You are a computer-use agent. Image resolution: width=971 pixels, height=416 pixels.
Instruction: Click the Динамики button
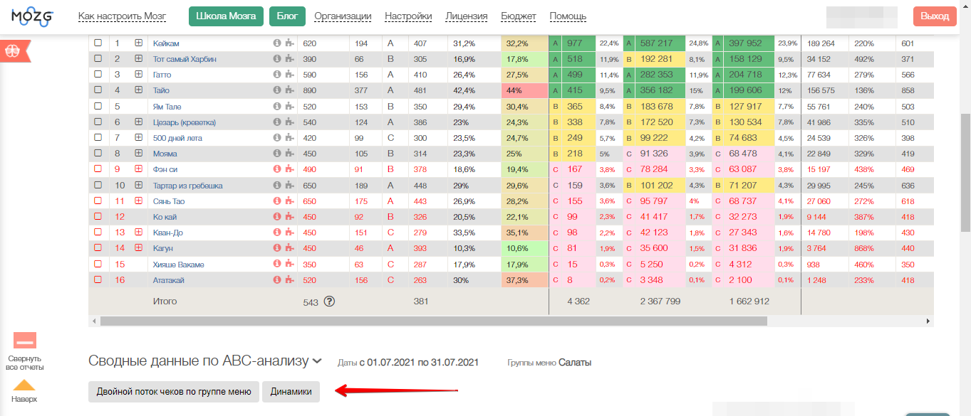click(x=291, y=392)
